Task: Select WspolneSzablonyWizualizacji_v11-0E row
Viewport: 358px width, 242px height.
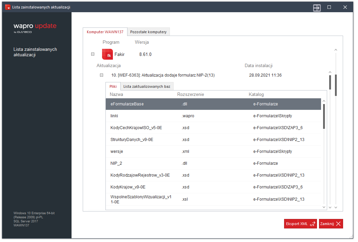Action: [x=213, y=199]
